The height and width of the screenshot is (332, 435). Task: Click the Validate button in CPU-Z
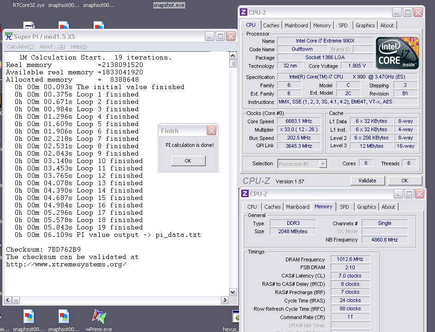[x=367, y=181]
